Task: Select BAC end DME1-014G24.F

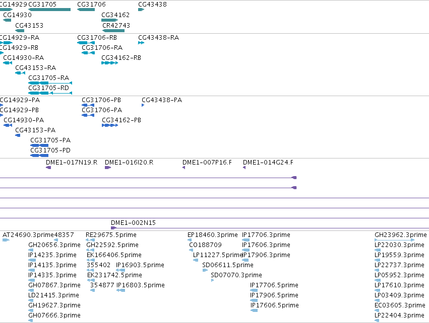Action: (244, 168)
